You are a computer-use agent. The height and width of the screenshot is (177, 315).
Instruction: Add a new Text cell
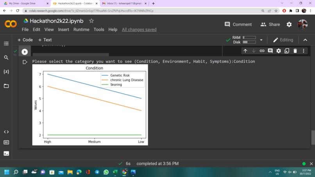pos(45,40)
